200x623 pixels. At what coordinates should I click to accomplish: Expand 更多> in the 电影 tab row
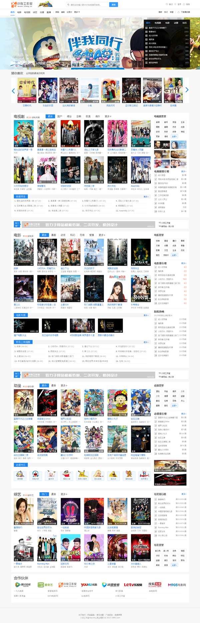102,235
